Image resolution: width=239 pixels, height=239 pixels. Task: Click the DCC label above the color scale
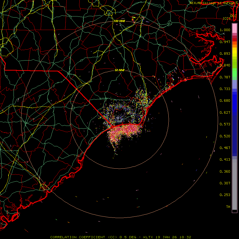pos(233,16)
